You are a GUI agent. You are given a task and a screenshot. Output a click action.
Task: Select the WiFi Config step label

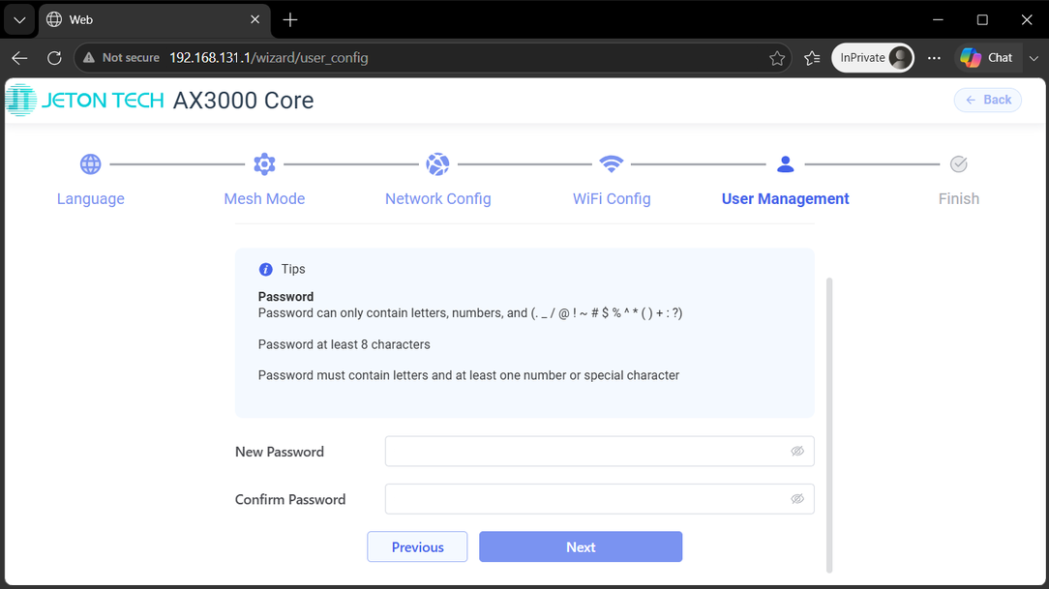(612, 198)
